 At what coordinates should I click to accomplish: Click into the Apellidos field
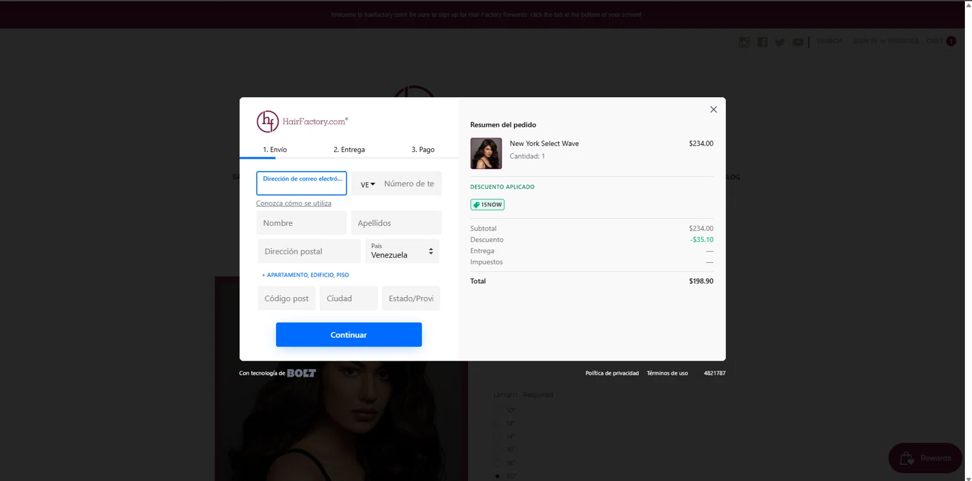pyautogui.click(x=396, y=223)
